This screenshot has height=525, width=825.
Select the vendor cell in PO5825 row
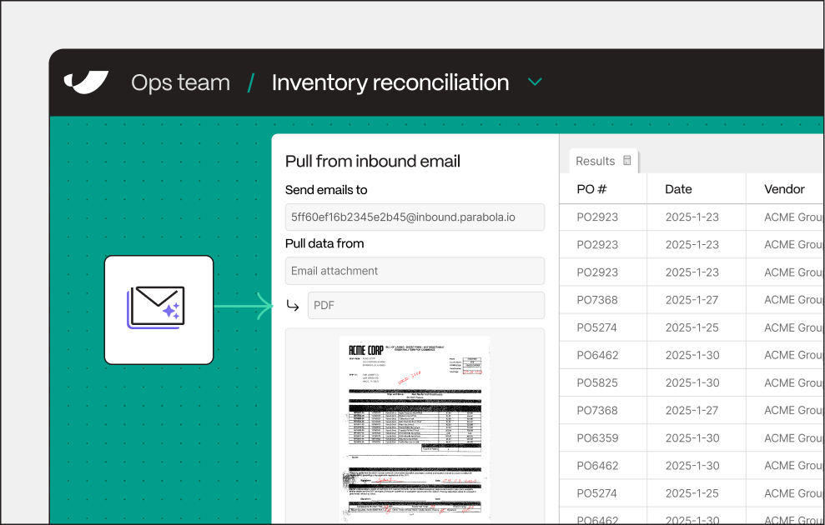tap(785, 382)
